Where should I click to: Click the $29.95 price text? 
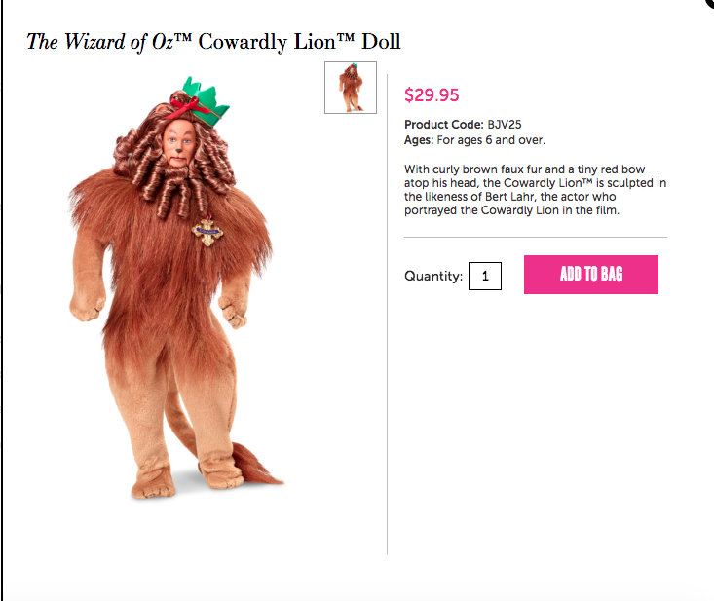(432, 94)
